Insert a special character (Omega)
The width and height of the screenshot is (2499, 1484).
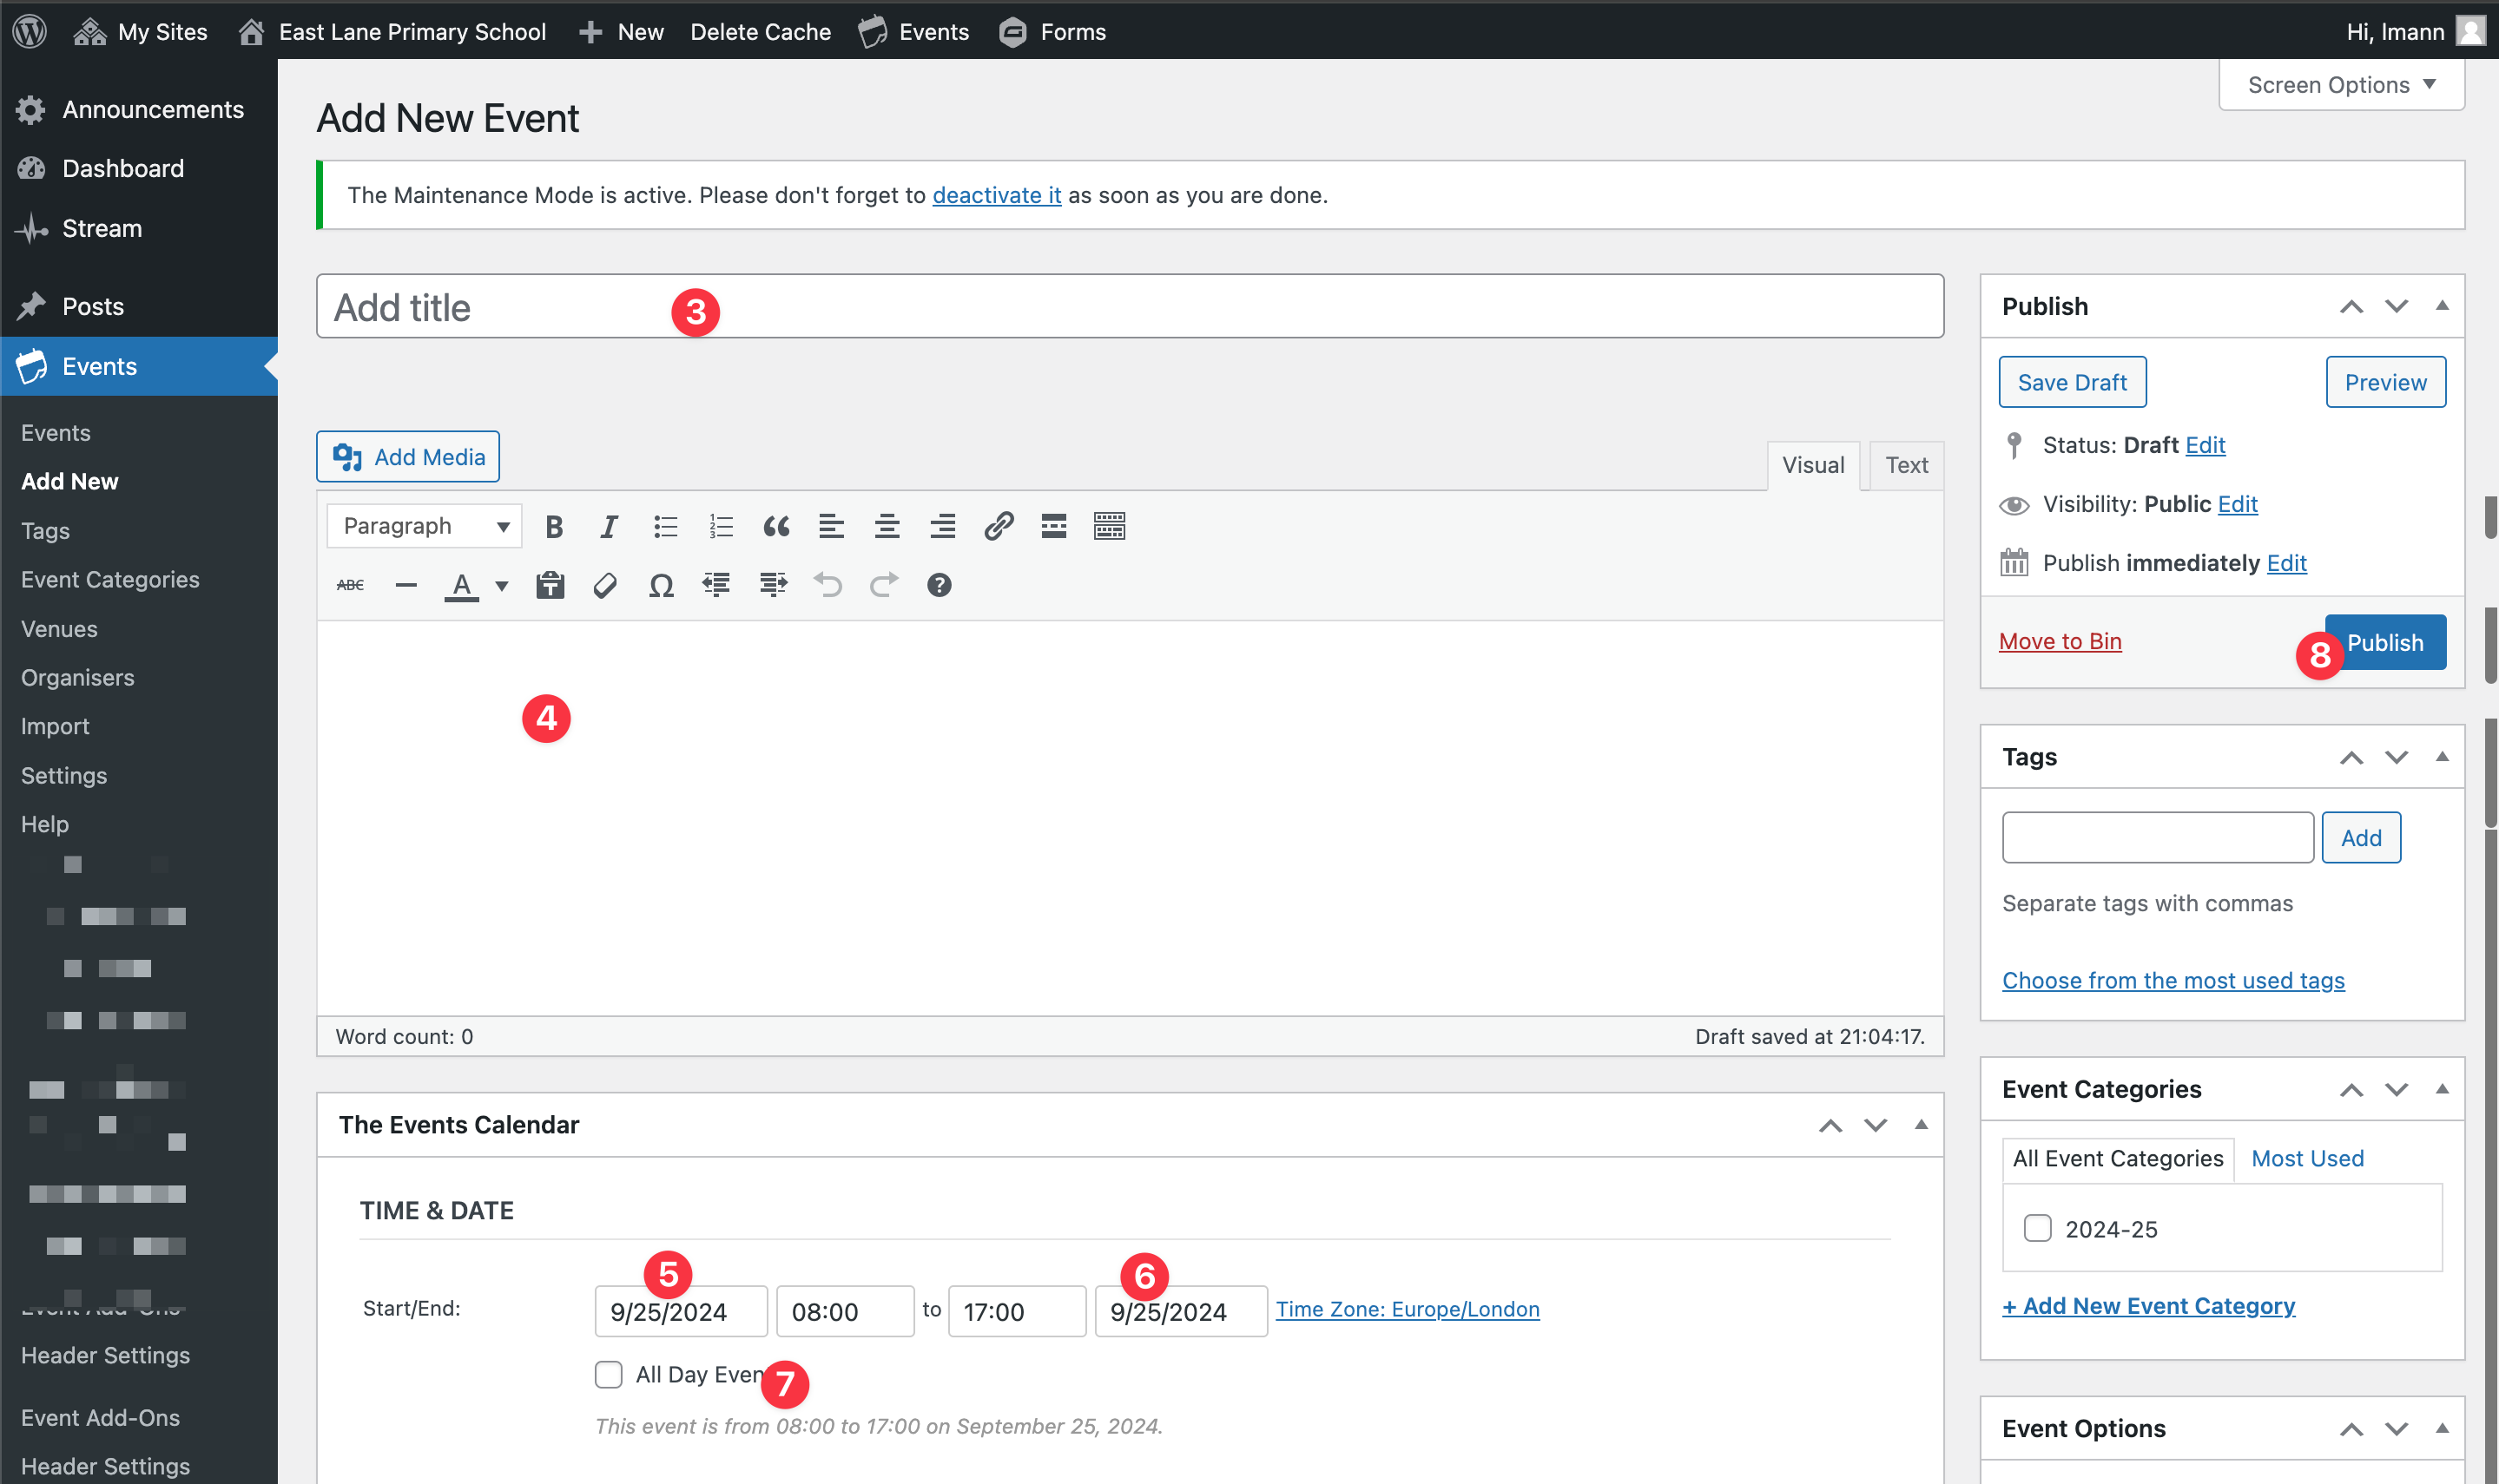coord(660,585)
